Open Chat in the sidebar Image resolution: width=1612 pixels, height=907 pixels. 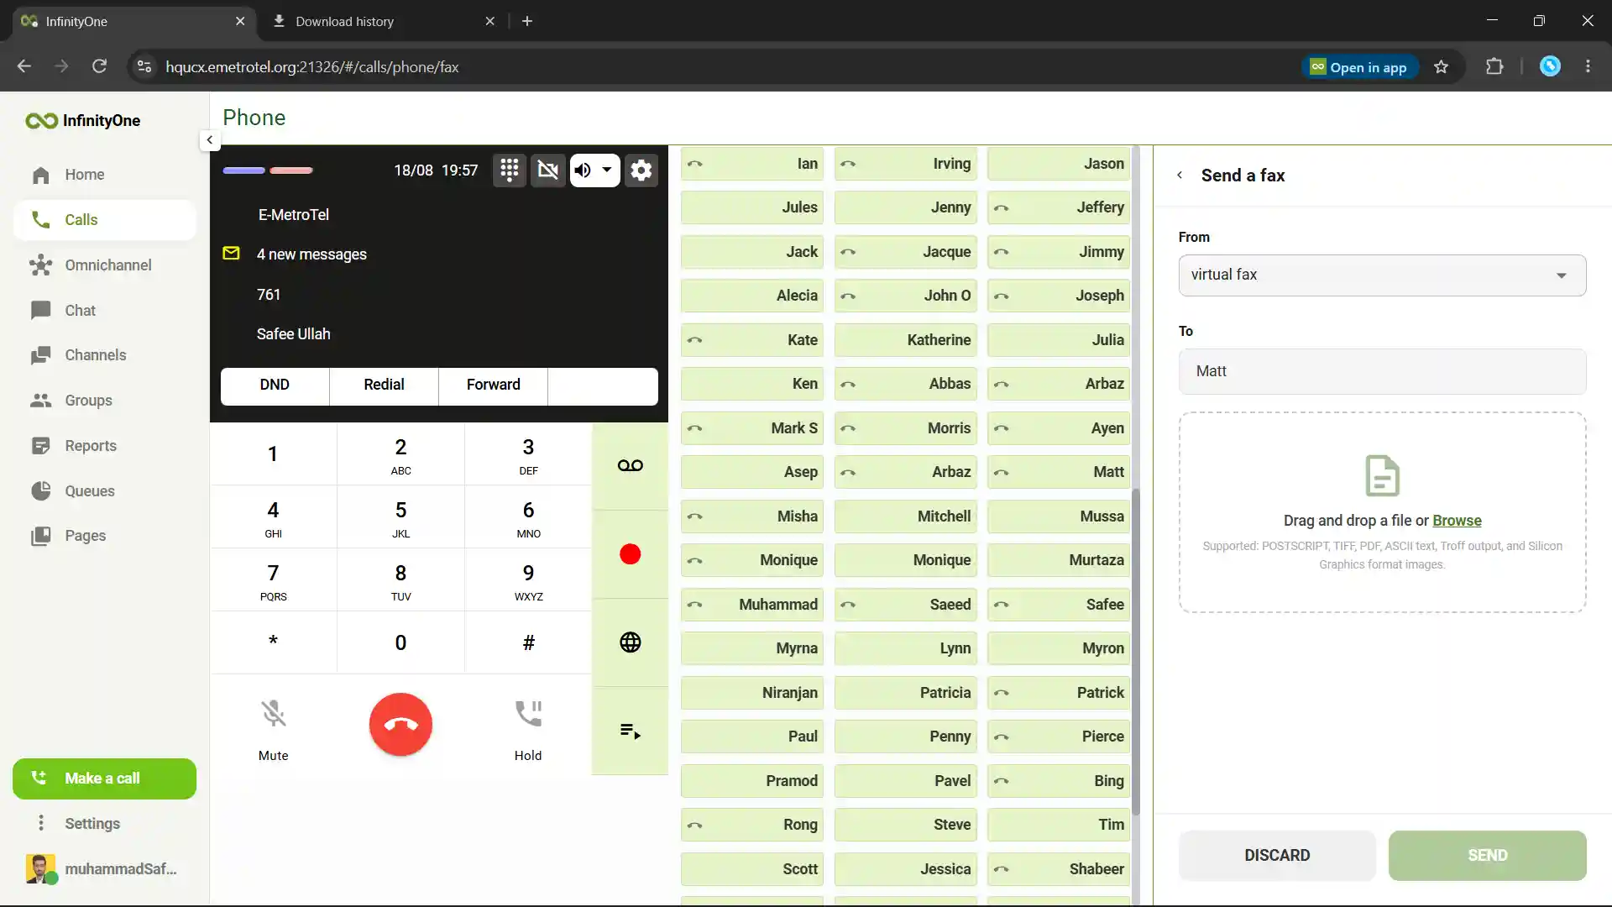[105, 311]
